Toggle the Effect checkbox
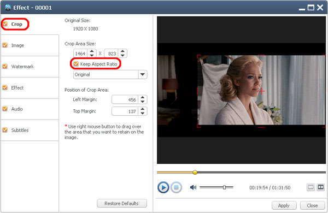 coord(5,87)
